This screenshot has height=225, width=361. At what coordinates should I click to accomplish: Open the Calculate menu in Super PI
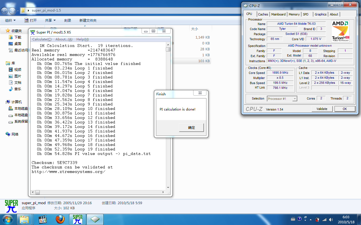coord(42,39)
